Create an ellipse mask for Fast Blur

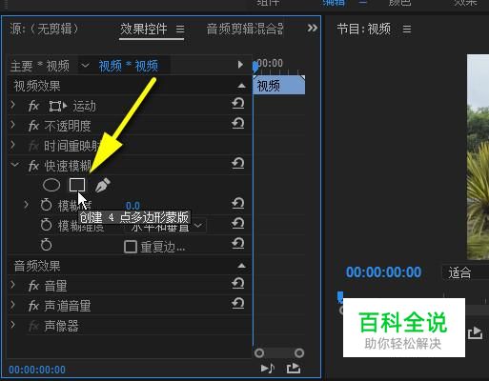(x=51, y=185)
